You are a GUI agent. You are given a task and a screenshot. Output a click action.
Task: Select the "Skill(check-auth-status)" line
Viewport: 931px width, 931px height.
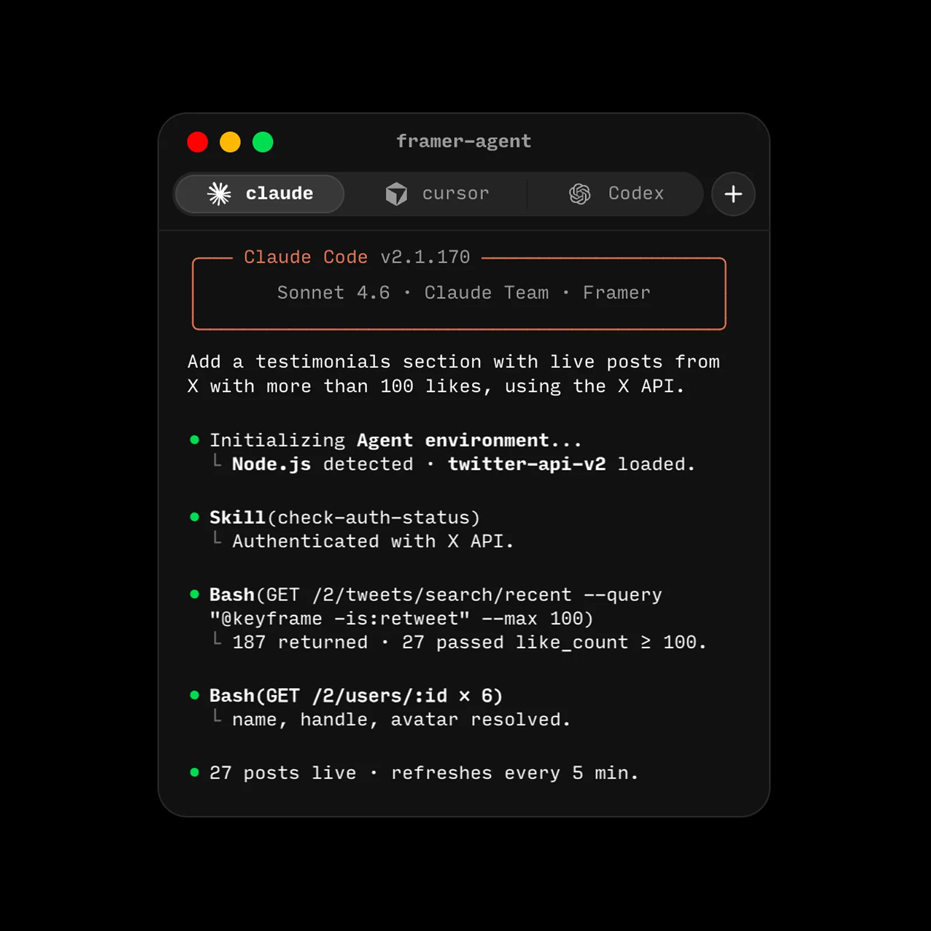pyautogui.click(x=345, y=518)
